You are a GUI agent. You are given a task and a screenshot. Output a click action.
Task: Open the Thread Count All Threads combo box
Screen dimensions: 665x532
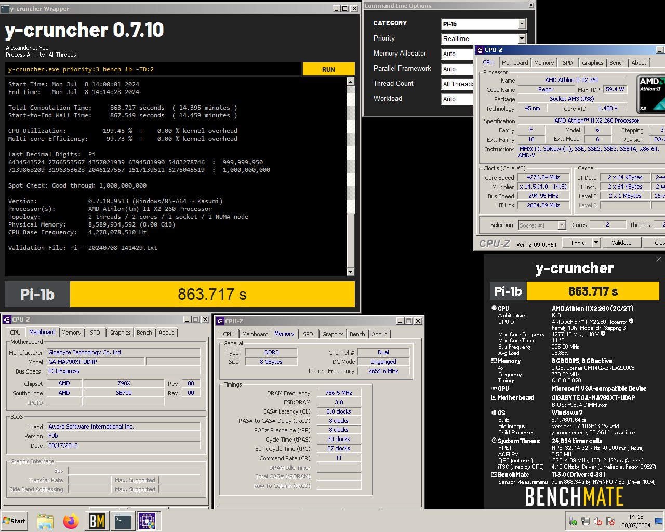[x=457, y=84]
